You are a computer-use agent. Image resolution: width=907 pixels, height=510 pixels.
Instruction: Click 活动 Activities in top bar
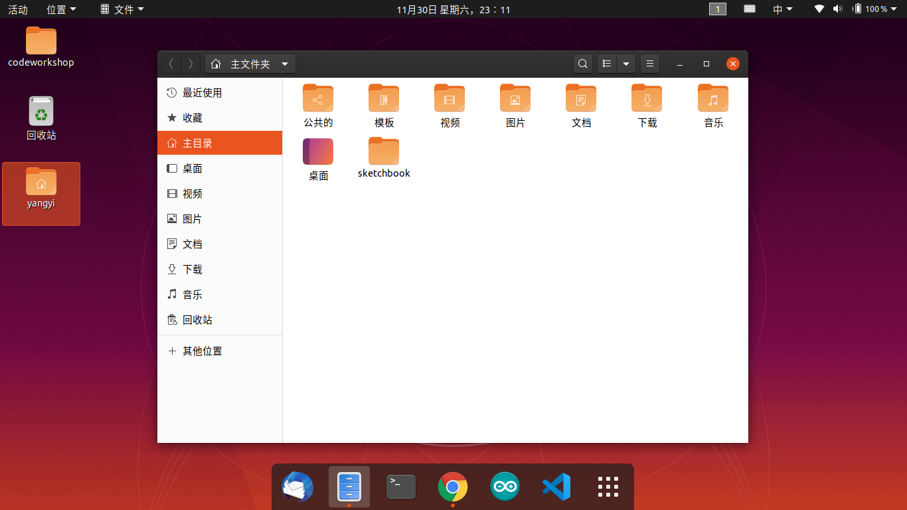[x=18, y=9]
